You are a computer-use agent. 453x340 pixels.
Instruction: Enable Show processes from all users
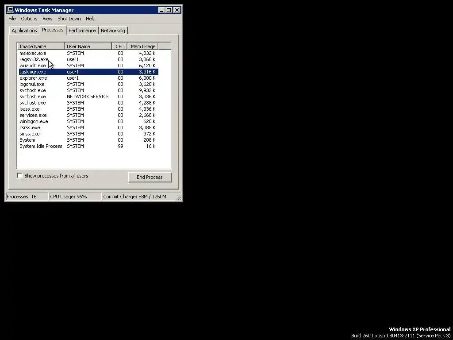(x=19, y=176)
